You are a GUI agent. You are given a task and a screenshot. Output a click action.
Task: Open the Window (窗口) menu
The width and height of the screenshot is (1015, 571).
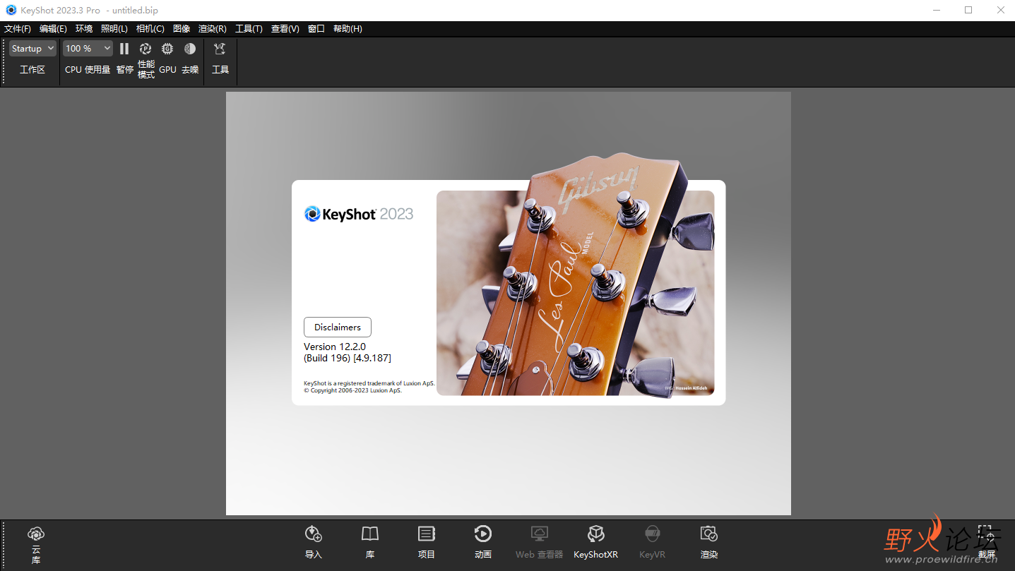(x=316, y=29)
